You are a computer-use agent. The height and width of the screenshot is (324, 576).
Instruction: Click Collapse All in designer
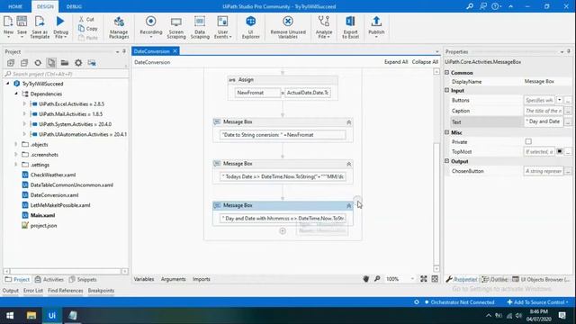coord(425,62)
